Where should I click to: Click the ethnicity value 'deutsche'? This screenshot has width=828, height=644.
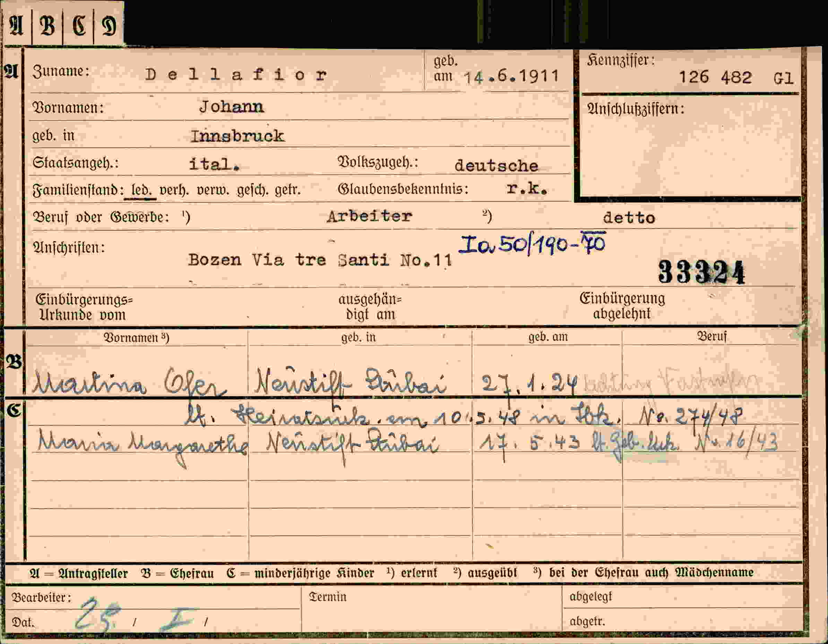pyautogui.click(x=496, y=166)
